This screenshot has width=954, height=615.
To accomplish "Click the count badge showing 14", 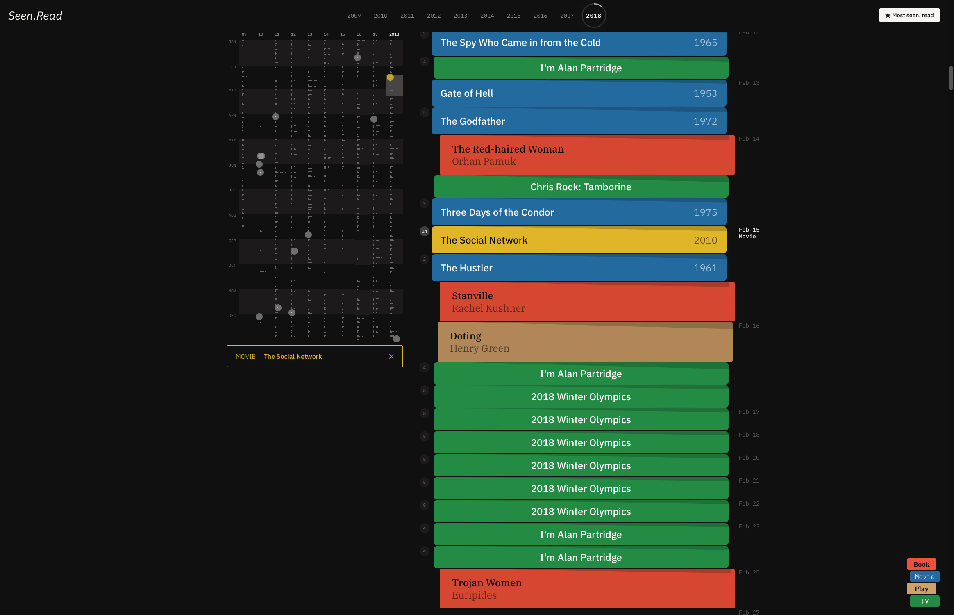I will 424,231.
